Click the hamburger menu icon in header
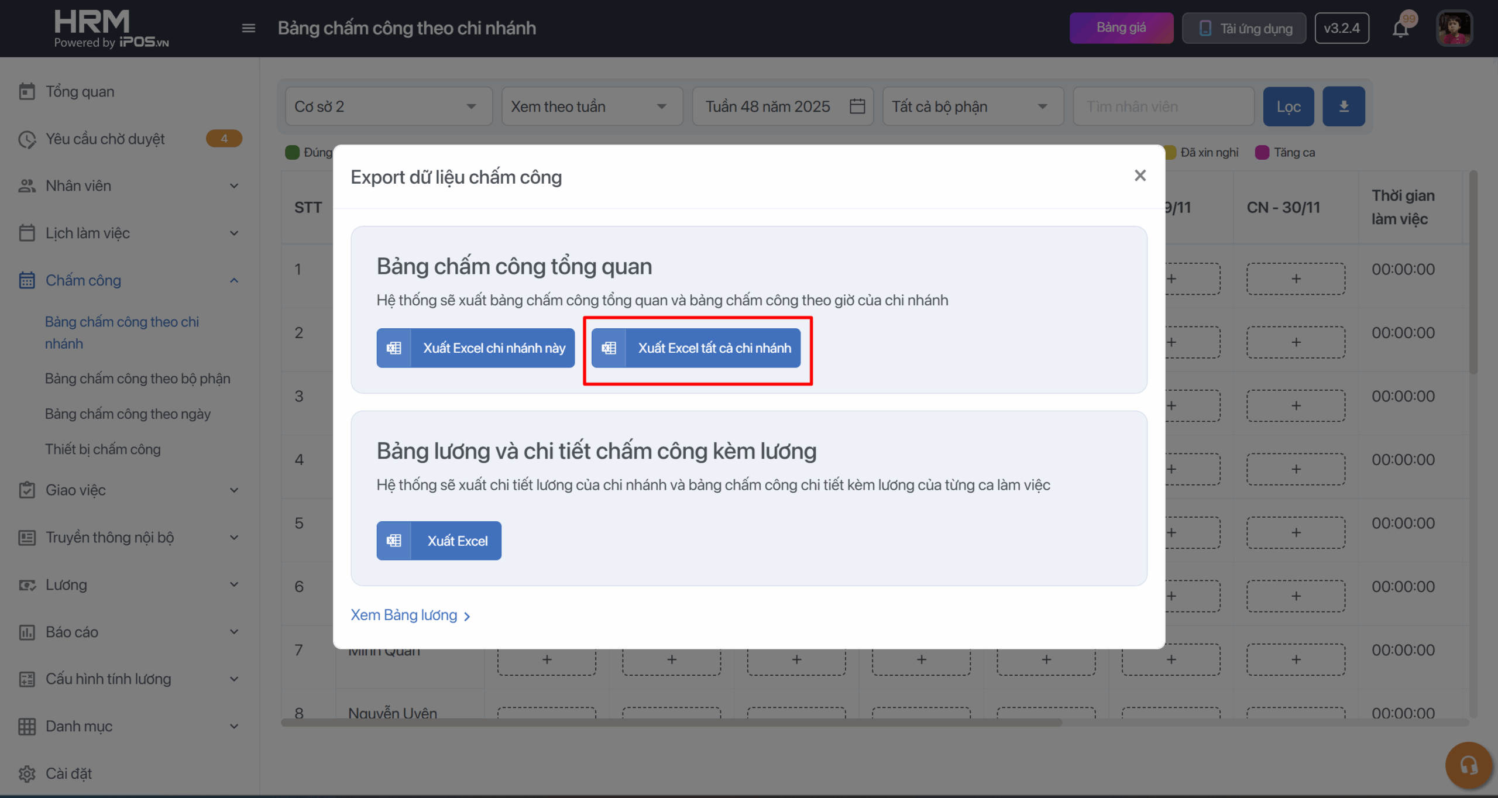This screenshot has width=1498, height=798. pos(249,28)
